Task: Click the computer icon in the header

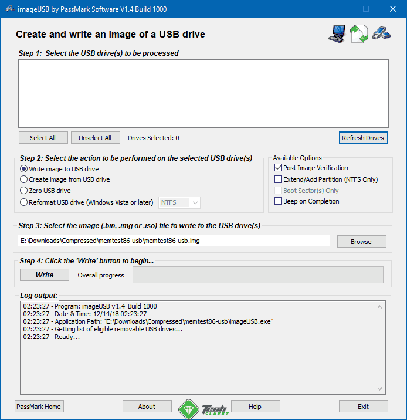Action: pyautogui.click(x=337, y=34)
